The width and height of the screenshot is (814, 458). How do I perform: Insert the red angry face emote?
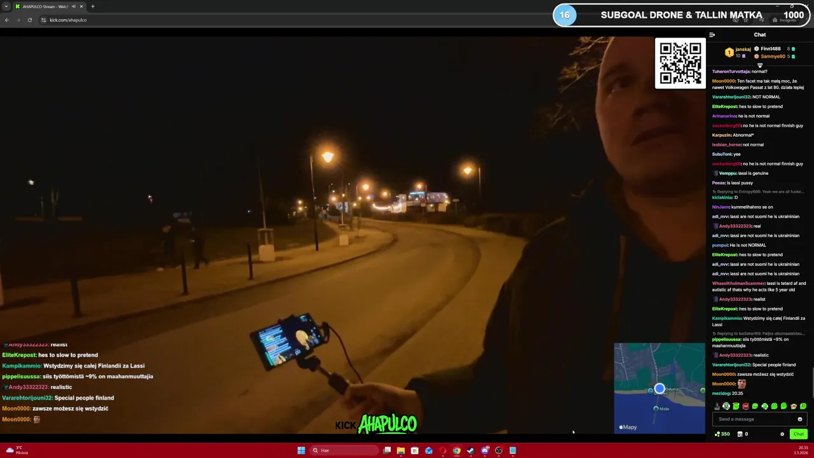point(745,406)
